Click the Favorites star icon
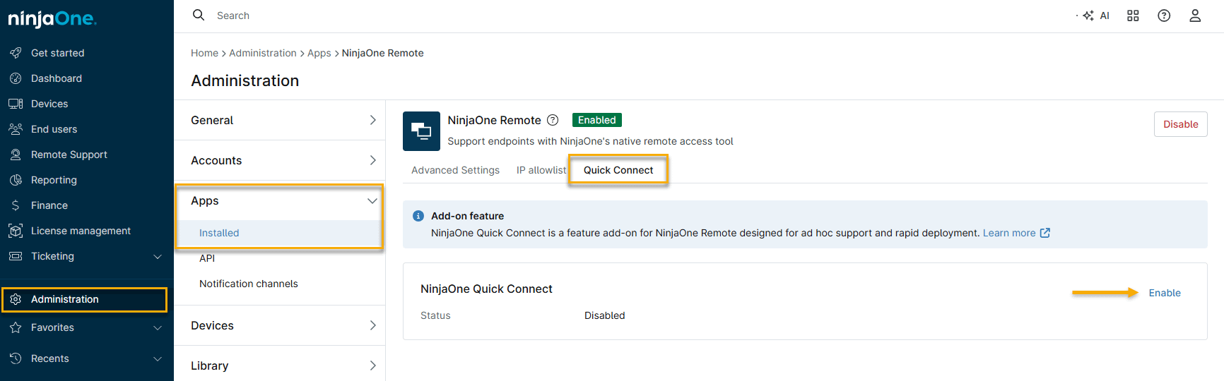Image resolution: width=1224 pixels, height=381 pixels. point(16,327)
